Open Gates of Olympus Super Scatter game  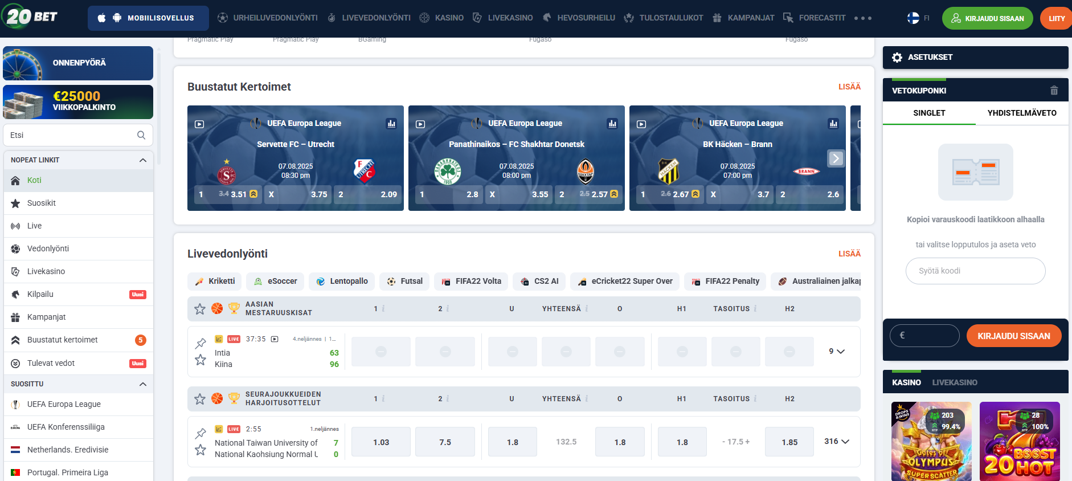pos(931,441)
